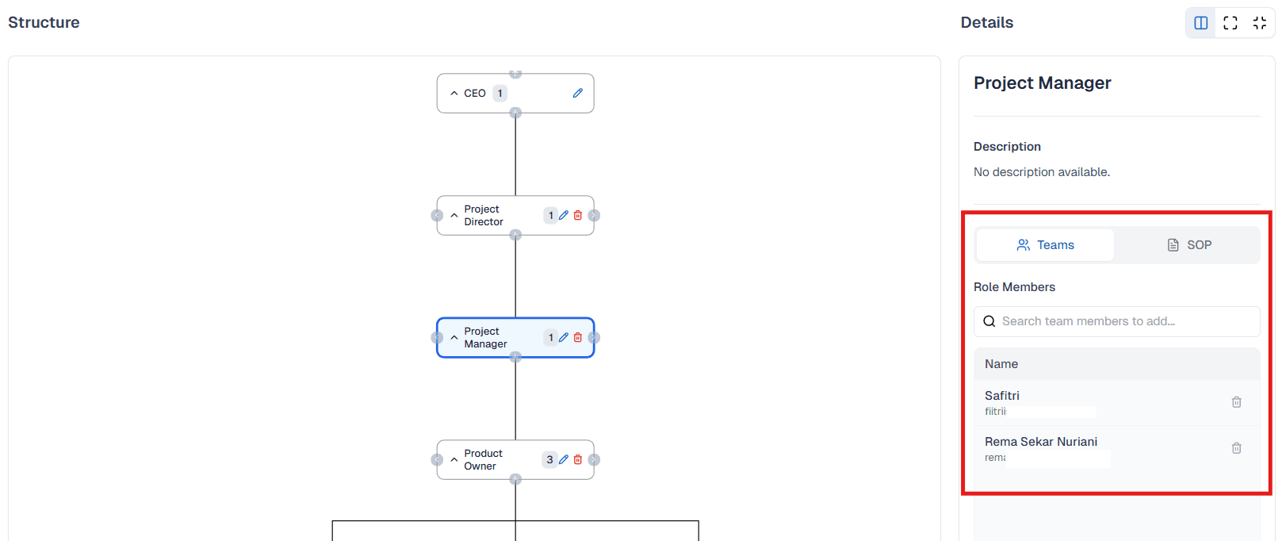Open the edit icon on the CEO node
The width and height of the screenshot is (1286, 541).
pos(578,93)
